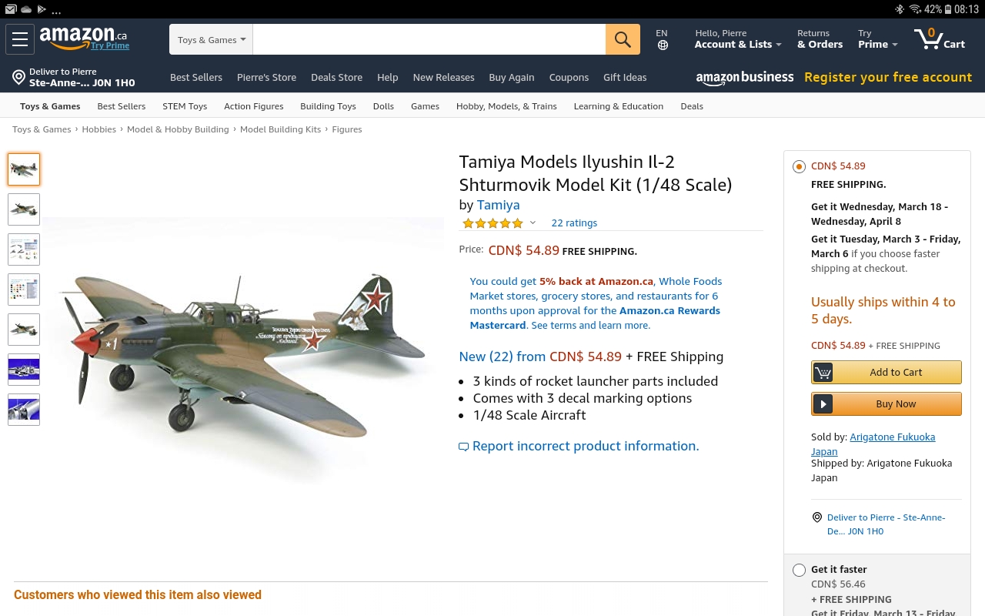985x616 pixels.
Task: Click the delivery location pin icon
Action: coord(19,77)
